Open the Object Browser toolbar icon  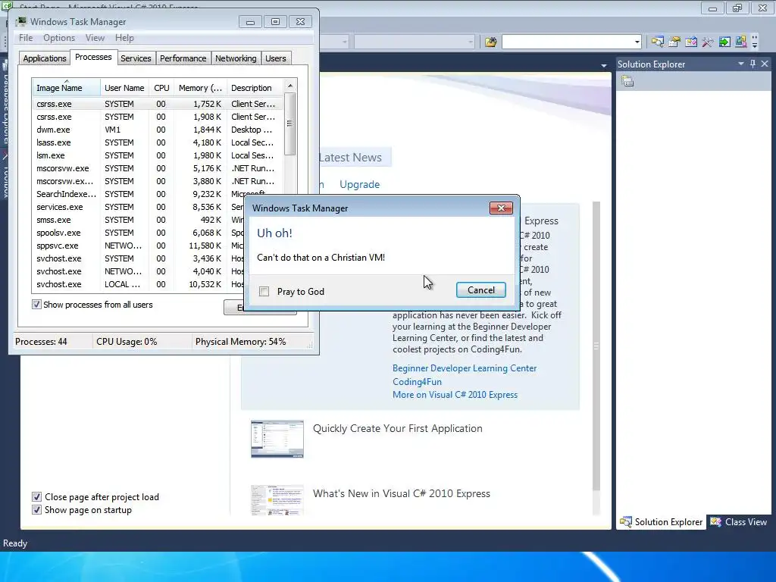coord(691,42)
